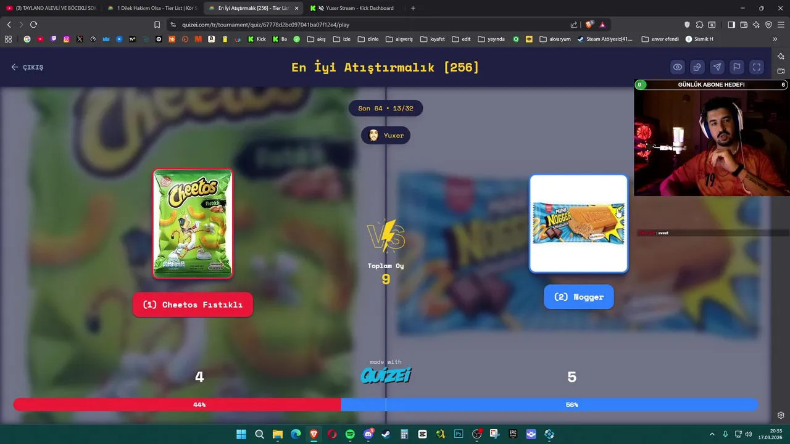Click the dice randomize icon in quiz header

697,67
